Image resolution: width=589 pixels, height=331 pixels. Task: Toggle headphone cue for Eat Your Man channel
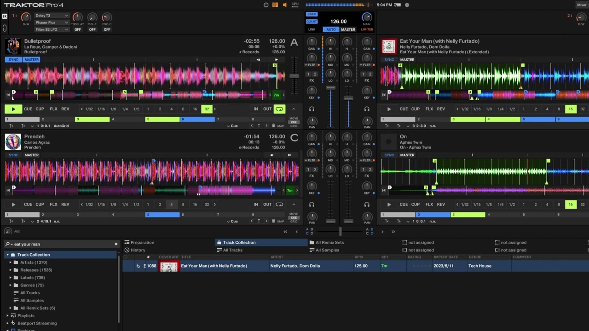[367, 109]
